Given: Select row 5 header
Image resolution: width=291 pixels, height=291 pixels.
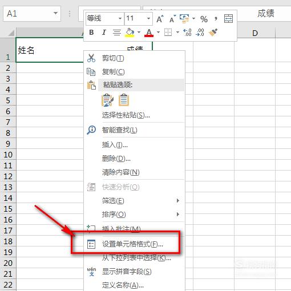Looking at the screenshot, I should [x=8, y=100].
